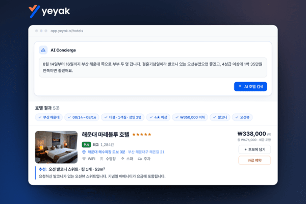Click the 주차 parking amenity icon
Image resolution: width=306 pixels, height=204 pixels.
(x=140, y=159)
